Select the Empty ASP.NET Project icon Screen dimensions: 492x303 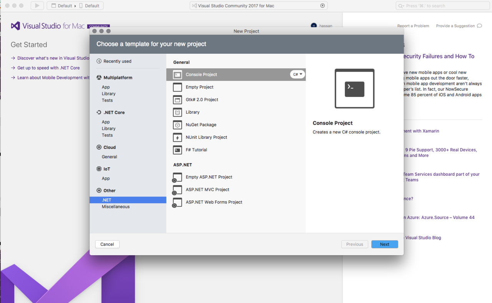[177, 177]
